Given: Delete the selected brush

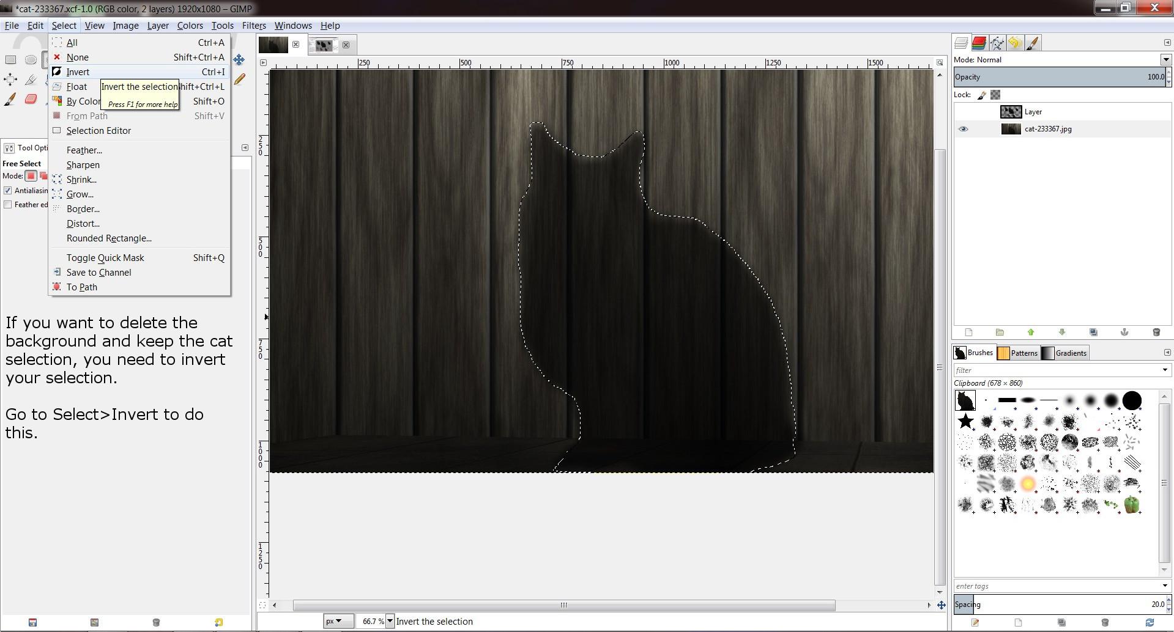Looking at the screenshot, I should point(1105,623).
